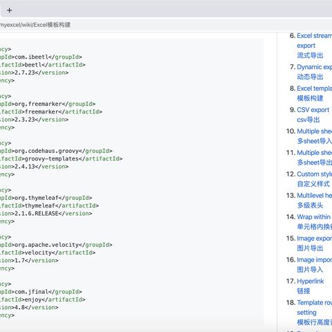Open the 流式导出 sidebar link
Screen dimensions: 332x332
(310, 55)
